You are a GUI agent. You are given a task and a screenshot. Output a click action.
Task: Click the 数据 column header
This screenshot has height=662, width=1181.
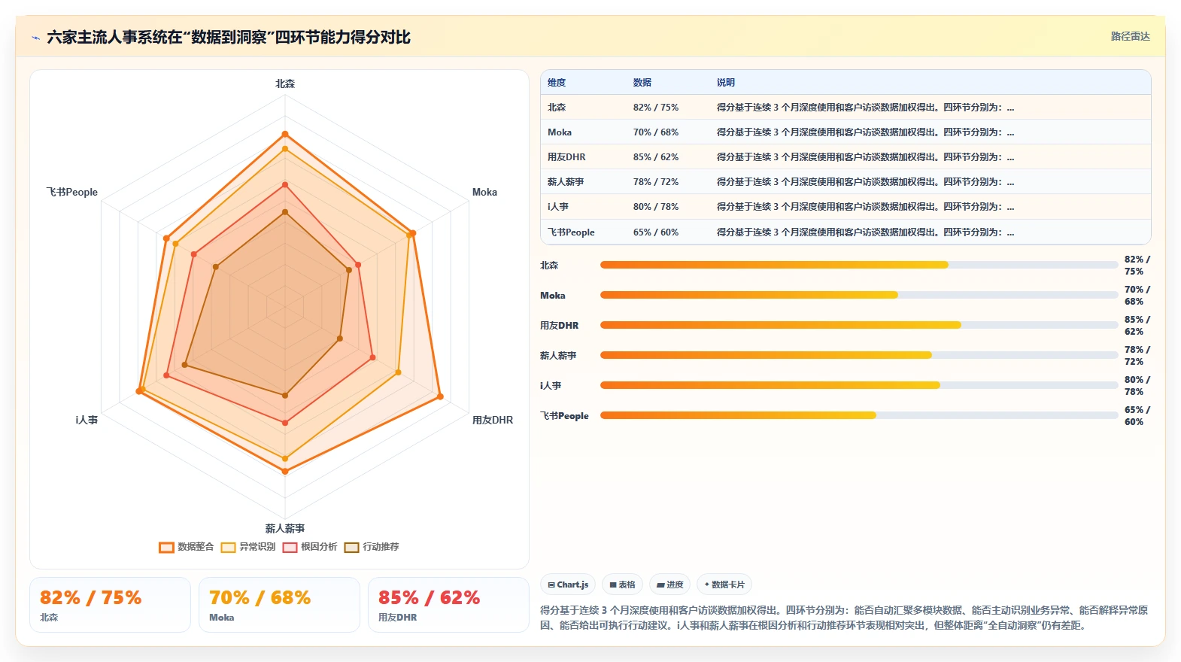642,83
